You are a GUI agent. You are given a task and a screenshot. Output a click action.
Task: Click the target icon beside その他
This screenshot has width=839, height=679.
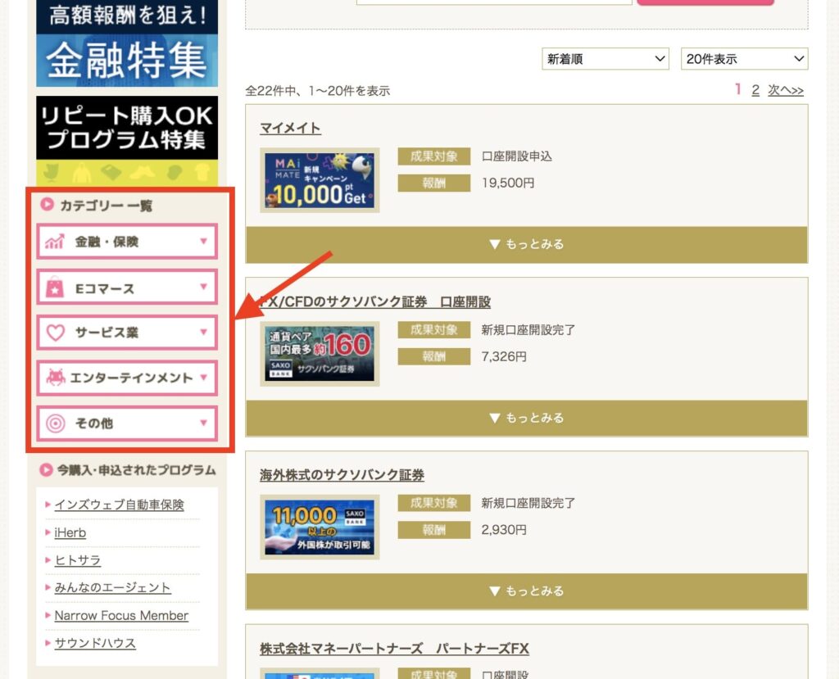click(55, 423)
